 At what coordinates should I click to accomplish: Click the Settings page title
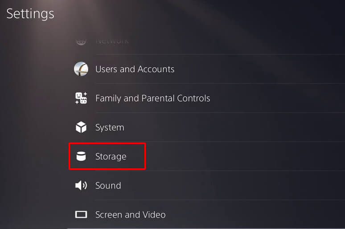tap(30, 13)
